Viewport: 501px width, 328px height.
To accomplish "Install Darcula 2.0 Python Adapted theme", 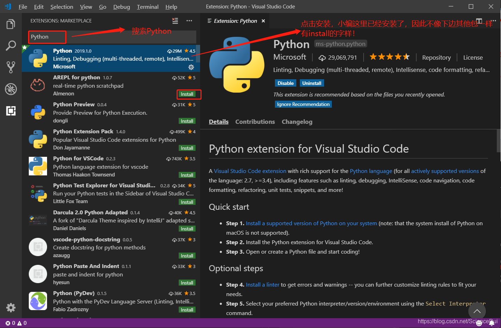I will point(187,229).
